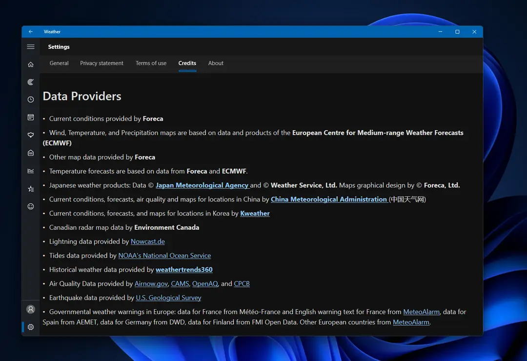The height and width of the screenshot is (361, 527).
Task: Maximize the Weather window
Action: [x=457, y=32]
